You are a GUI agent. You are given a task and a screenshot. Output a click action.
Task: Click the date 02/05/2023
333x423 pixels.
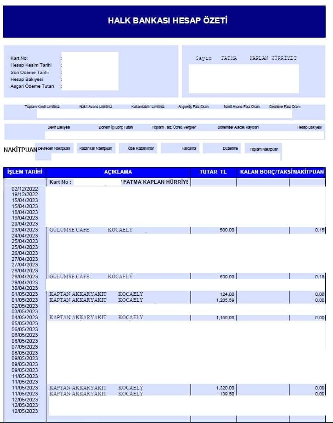coord(25,306)
